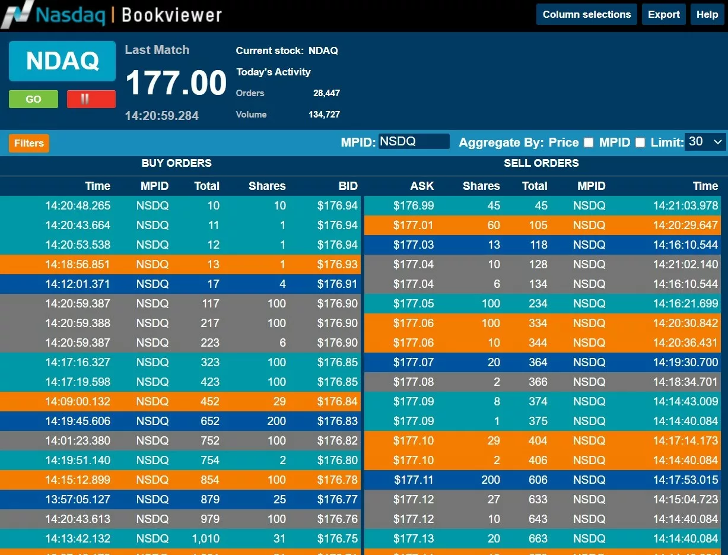Enable Aggregate By MPID checkbox
This screenshot has width=728, height=555.
pos(640,142)
